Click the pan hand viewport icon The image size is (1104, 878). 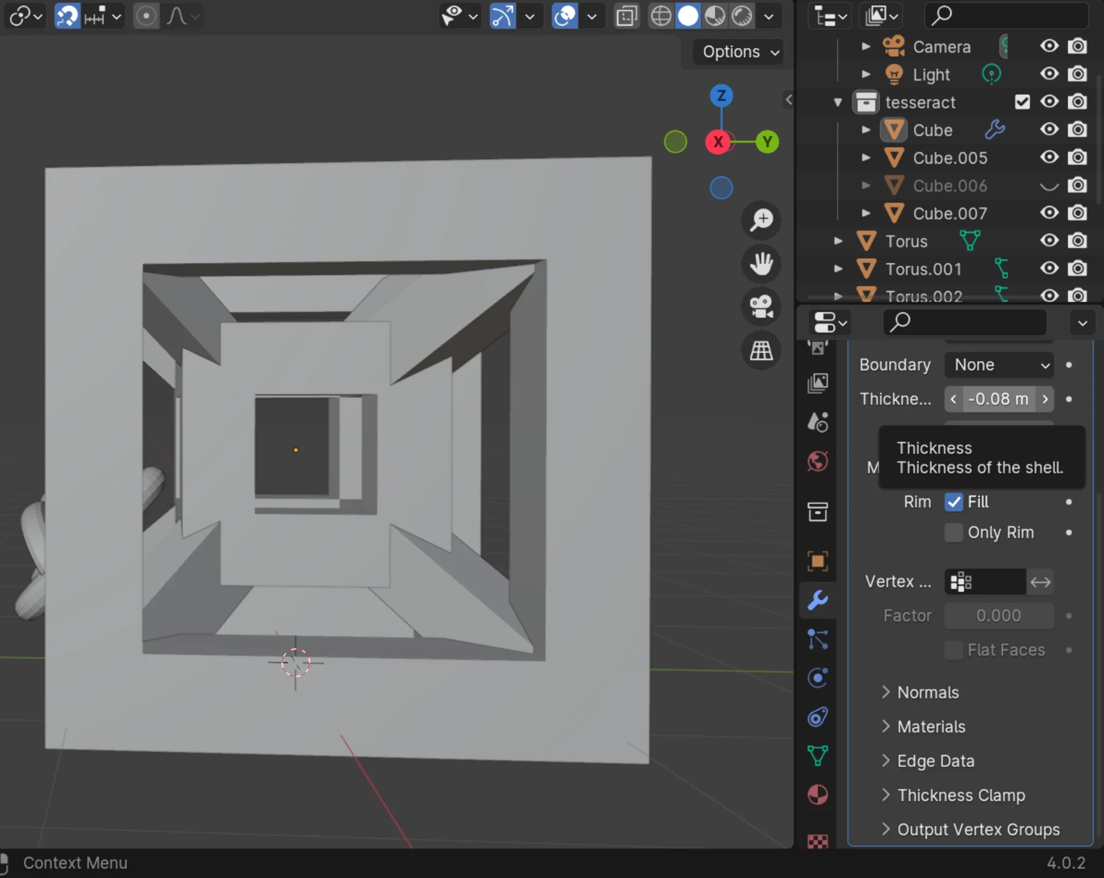tap(761, 264)
